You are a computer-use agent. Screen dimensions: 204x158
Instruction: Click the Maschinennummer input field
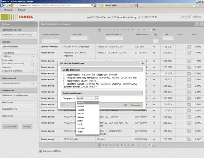[18, 49]
